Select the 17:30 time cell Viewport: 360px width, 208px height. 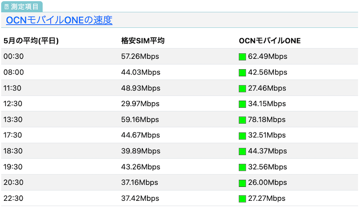13,135
